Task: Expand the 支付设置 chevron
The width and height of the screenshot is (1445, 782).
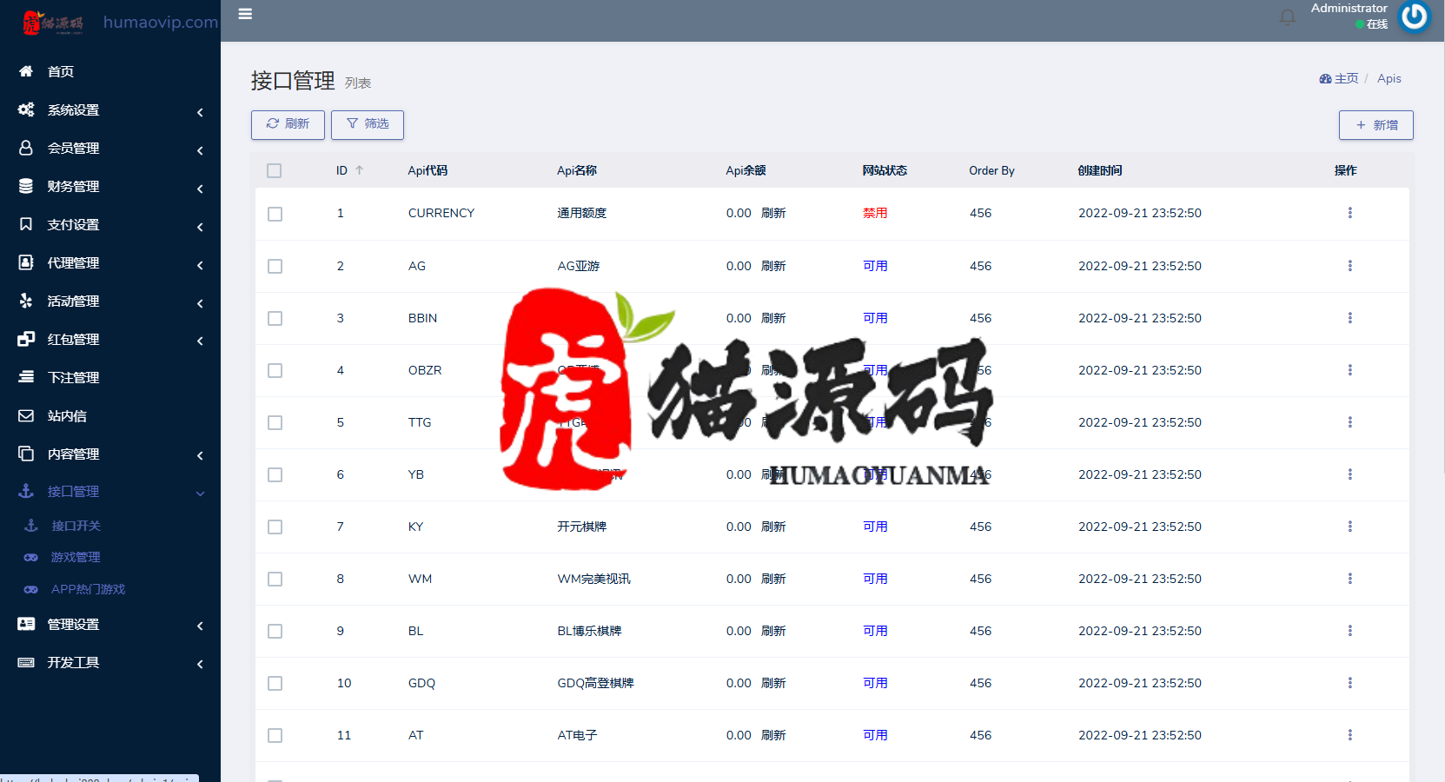Action: [200, 227]
